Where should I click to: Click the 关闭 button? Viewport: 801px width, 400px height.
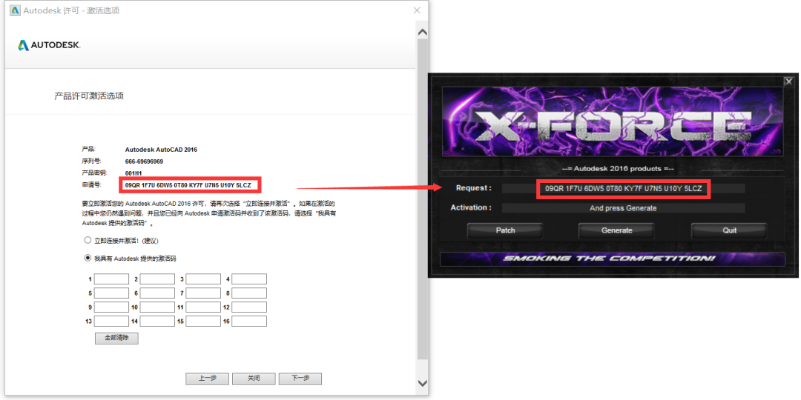click(x=254, y=379)
